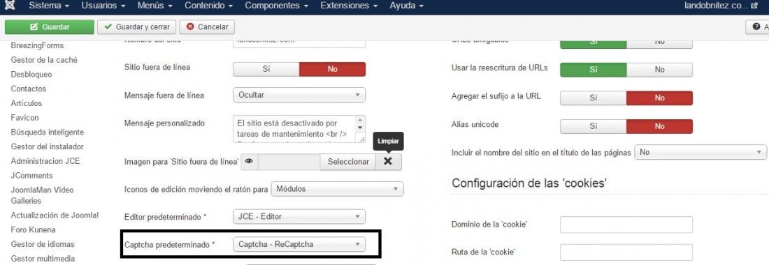Preview offline image with eye icon

point(249,162)
